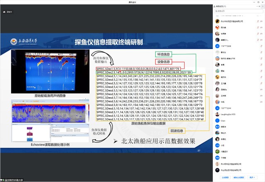Click the avatar of participant Liuyu
265x182 pixels.
pyautogui.click(x=217, y=121)
